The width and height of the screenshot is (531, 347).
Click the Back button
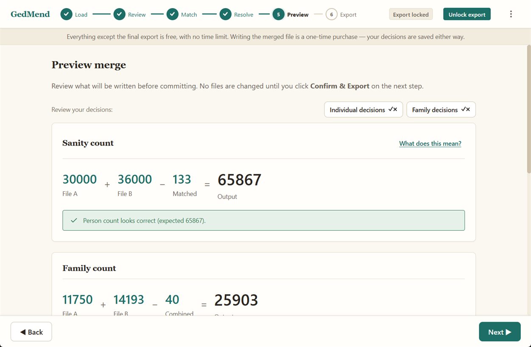pyautogui.click(x=31, y=332)
